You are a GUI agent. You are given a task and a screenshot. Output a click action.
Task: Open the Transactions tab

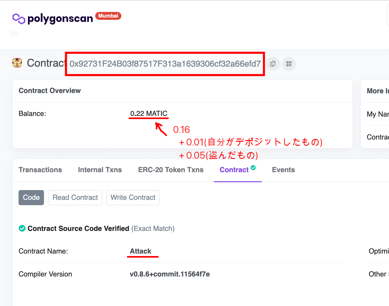click(x=40, y=170)
